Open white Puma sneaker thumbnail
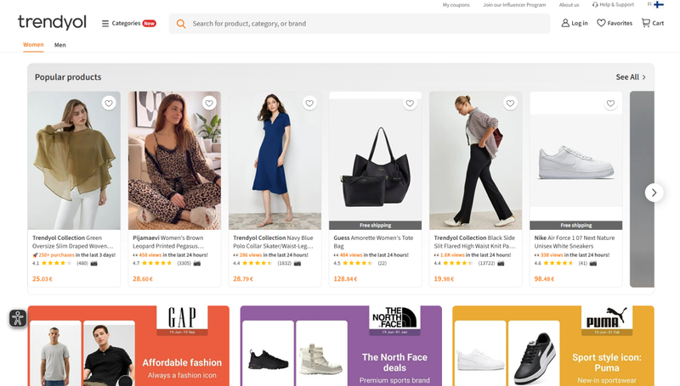Image resolution: width=680 pixels, height=386 pixels. pyautogui.click(x=480, y=354)
